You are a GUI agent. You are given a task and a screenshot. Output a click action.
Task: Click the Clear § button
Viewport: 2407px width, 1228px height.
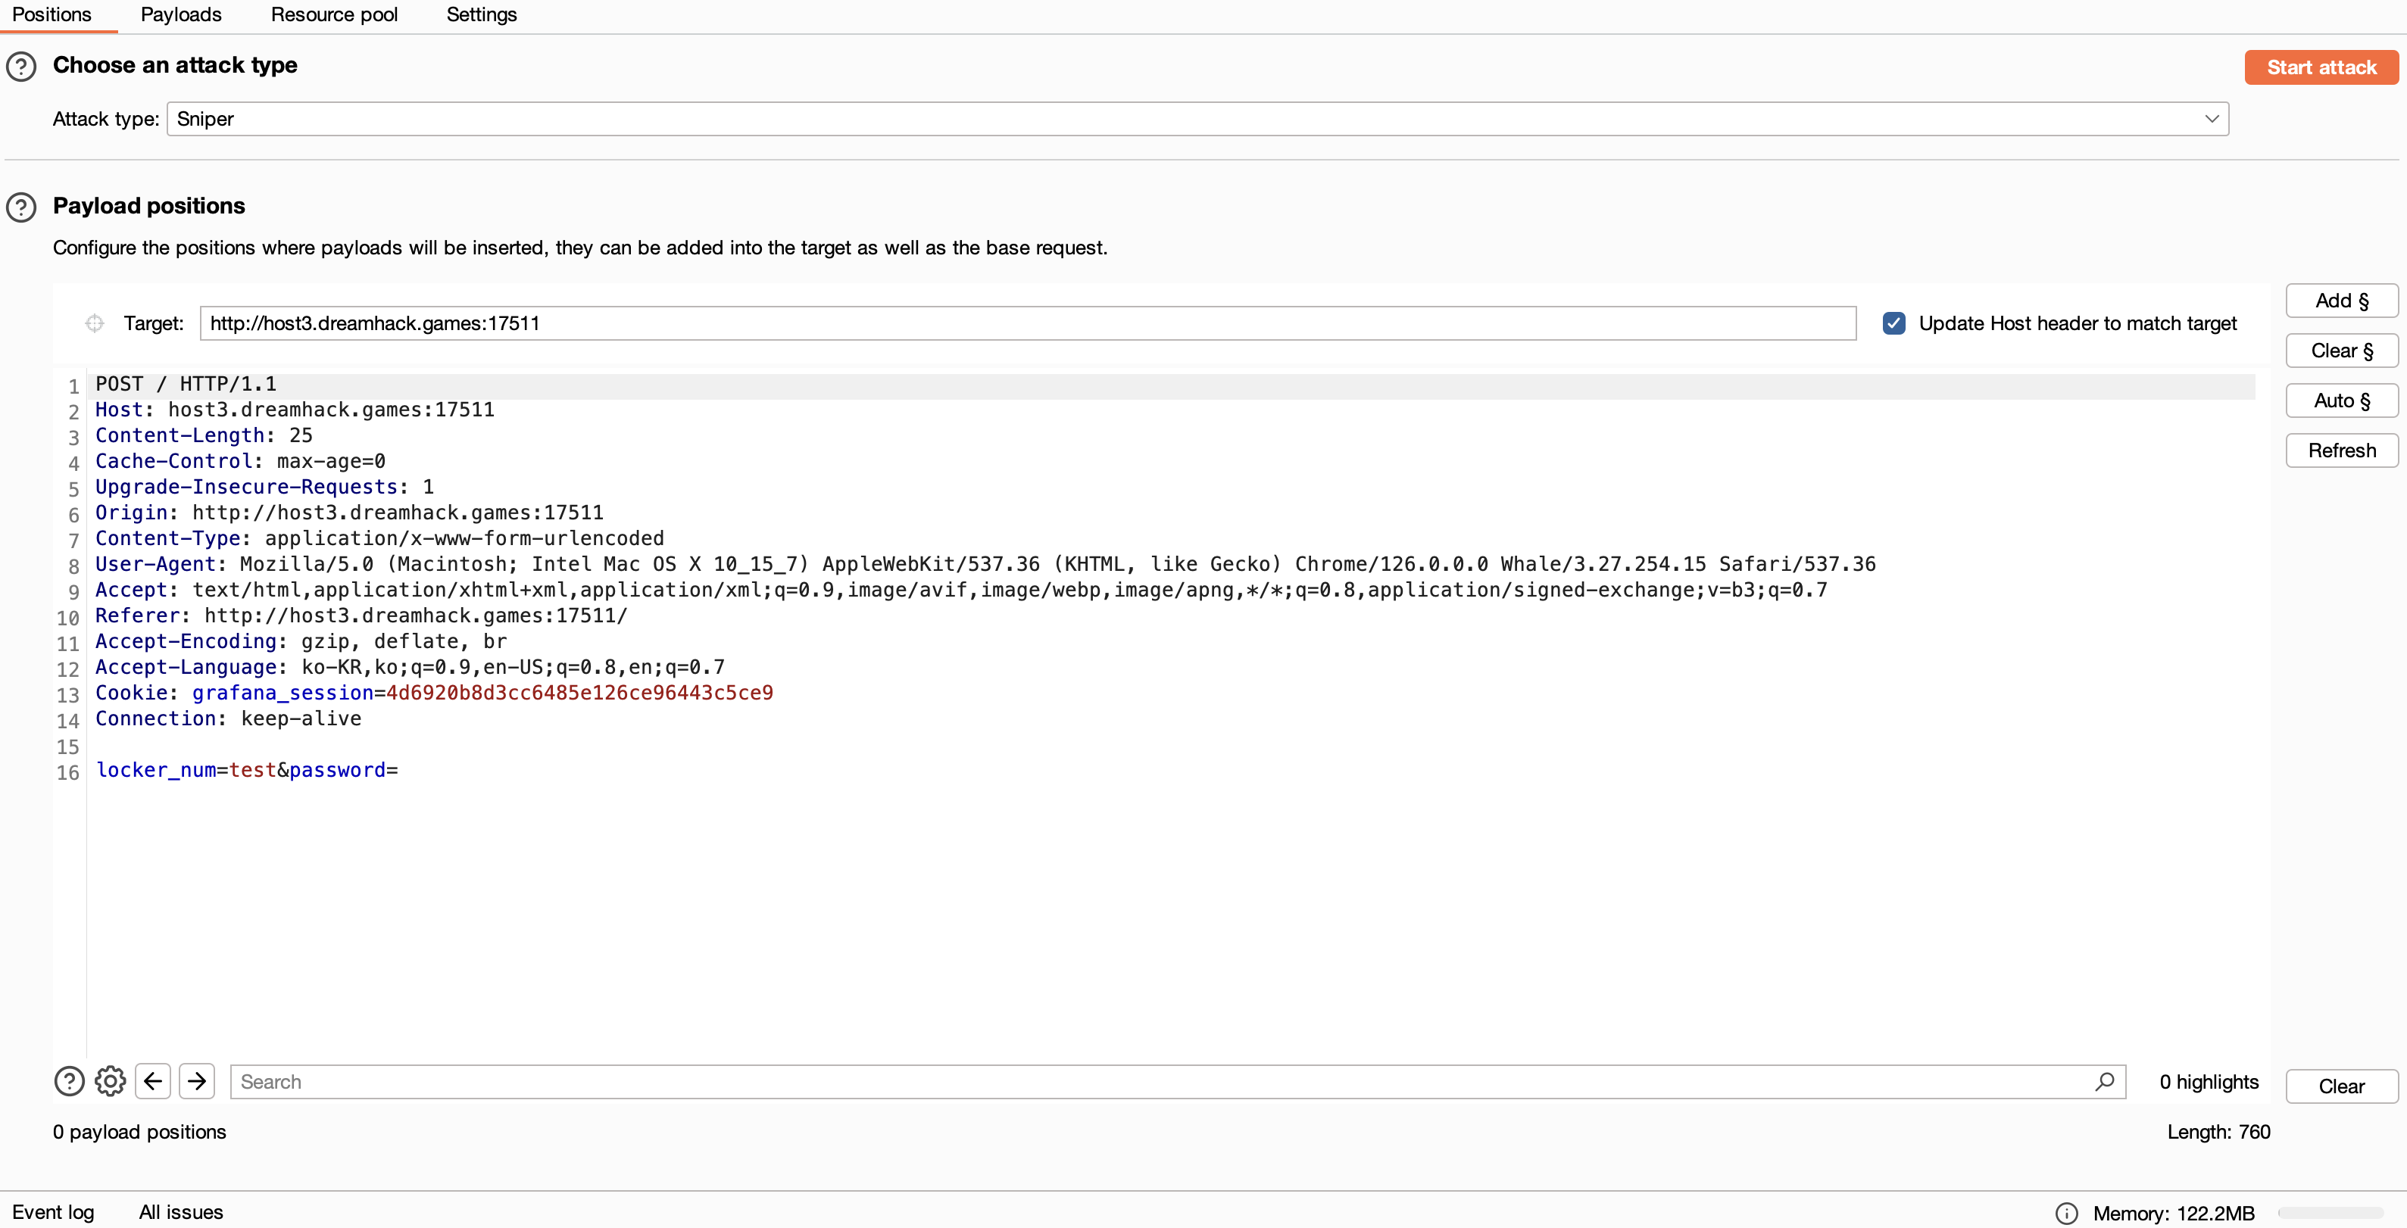point(2342,351)
